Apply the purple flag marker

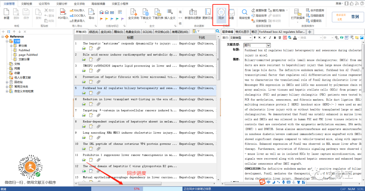pyautogui.click(x=123, y=19)
